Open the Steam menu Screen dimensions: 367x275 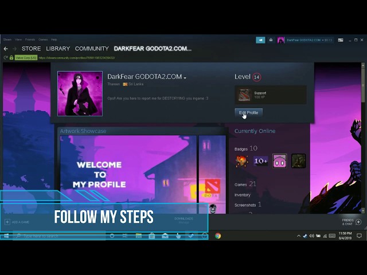pos(7,40)
